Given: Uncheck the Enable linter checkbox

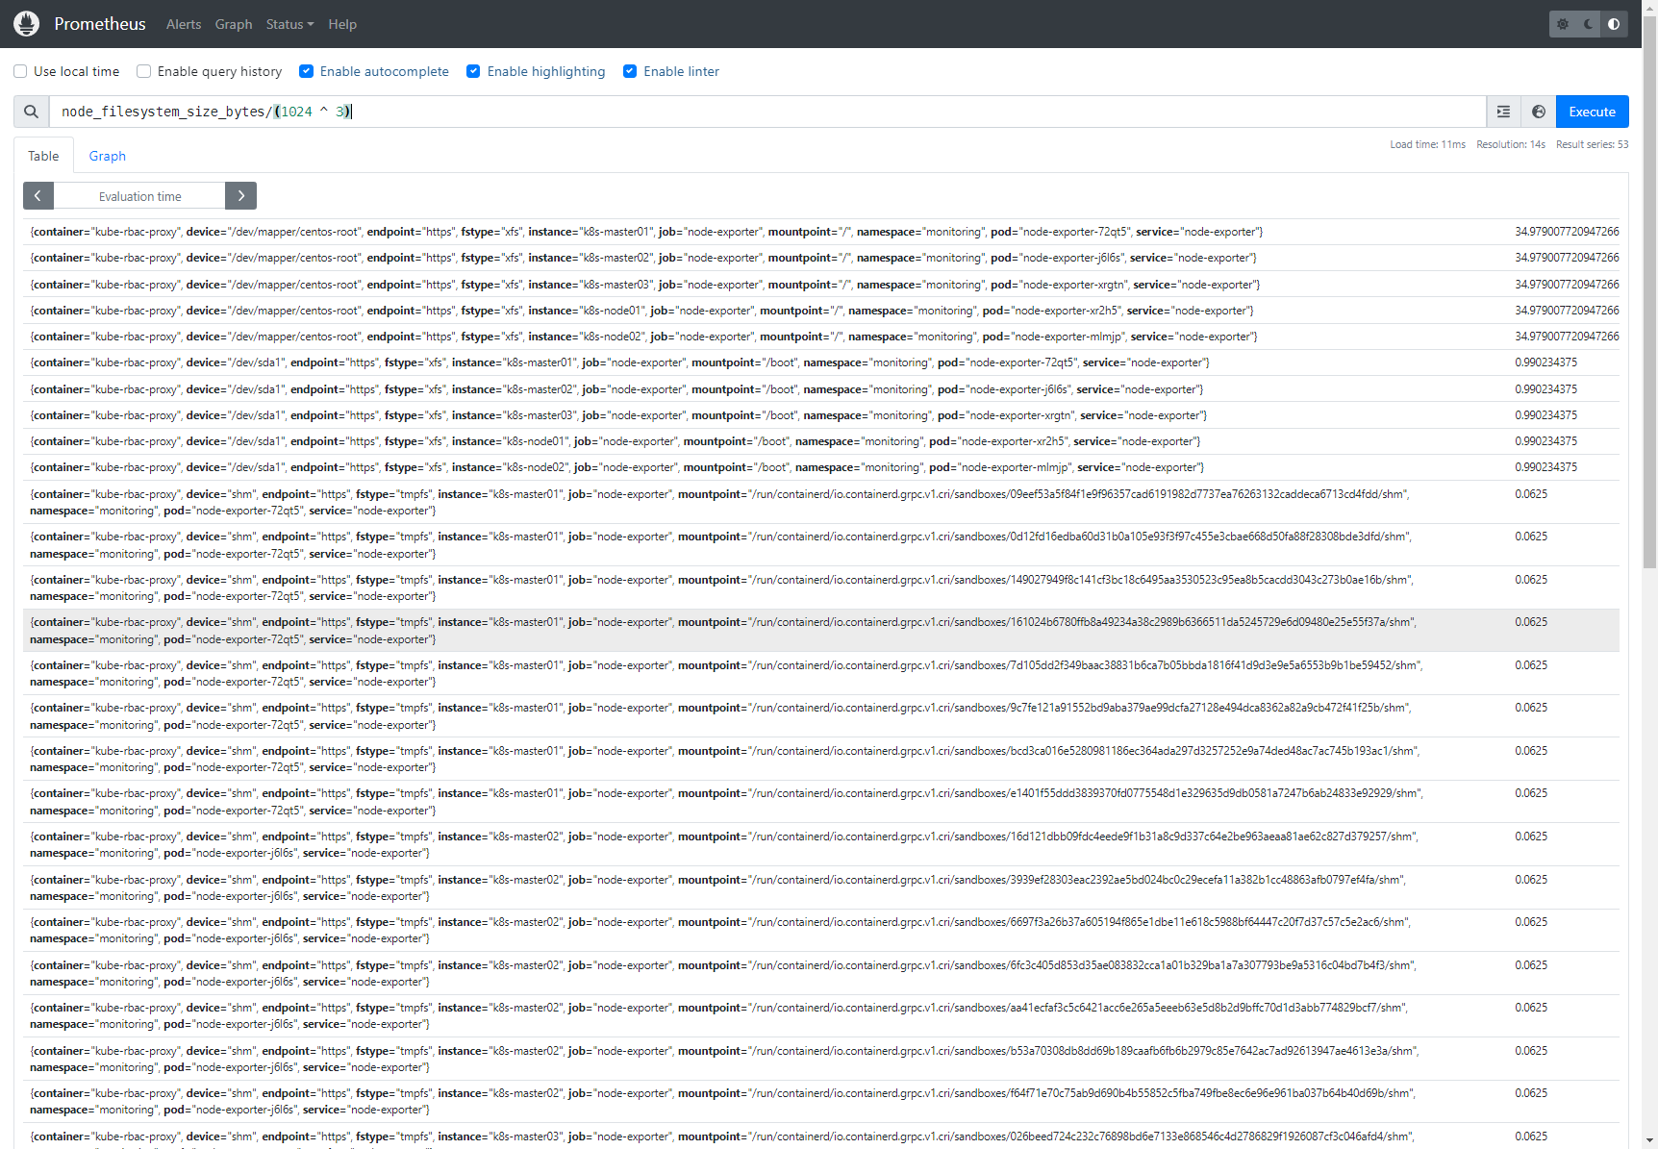Looking at the screenshot, I should click(x=630, y=71).
